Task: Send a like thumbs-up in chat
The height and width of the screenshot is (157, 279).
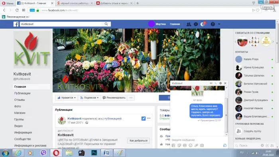Action: click(225, 145)
